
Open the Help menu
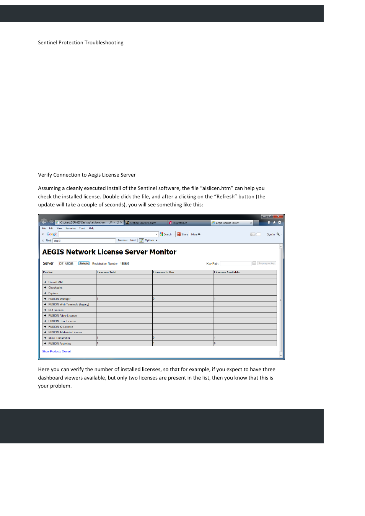pos(91,228)
